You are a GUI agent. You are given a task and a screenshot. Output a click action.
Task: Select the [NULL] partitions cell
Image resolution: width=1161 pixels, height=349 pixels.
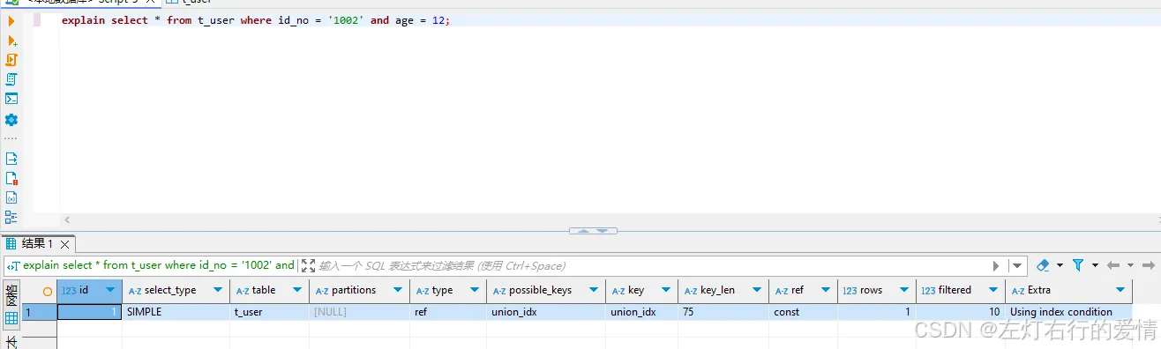[x=359, y=312]
